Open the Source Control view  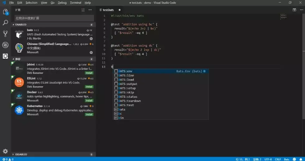tap(6, 34)
